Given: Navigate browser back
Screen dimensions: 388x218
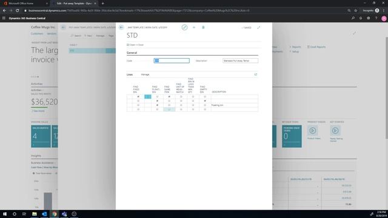Looking at the screenshot, I should coord(4,10).
